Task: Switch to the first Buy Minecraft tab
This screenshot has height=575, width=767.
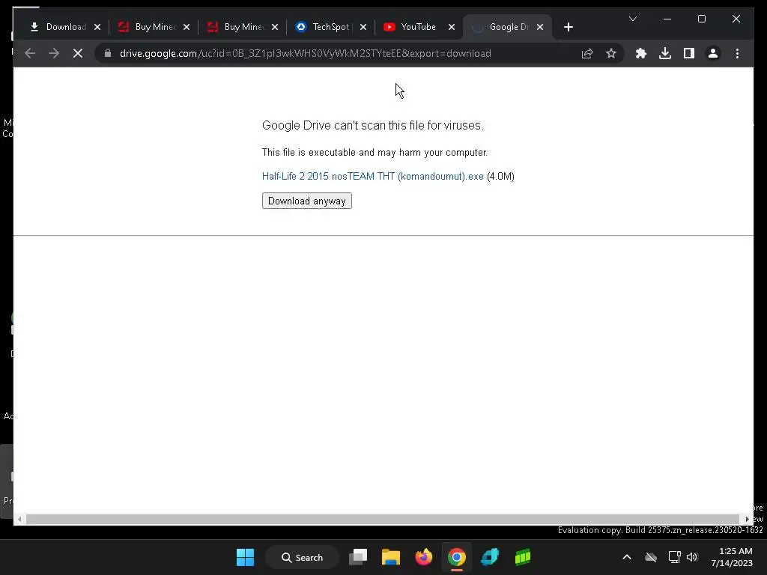Action: [x=154, y=27]
